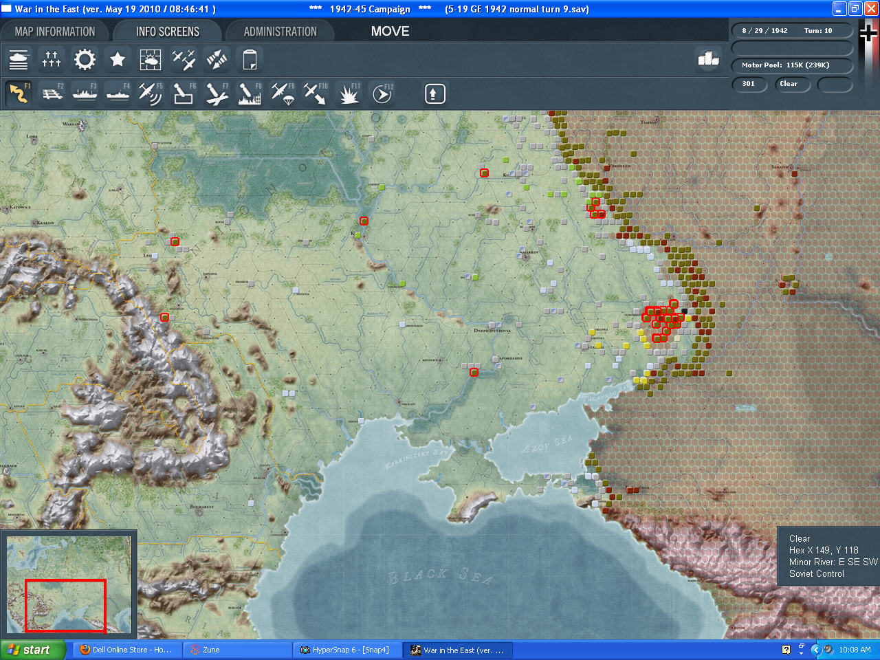This screenshot has height=660, width=880.
Task: Click the bar chart statistics icon
Action: [x=708, y=60]
